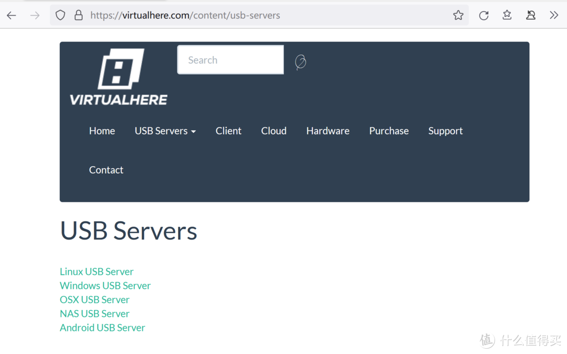Navigate to the Purchase page
567x354 pixels.
388,131
